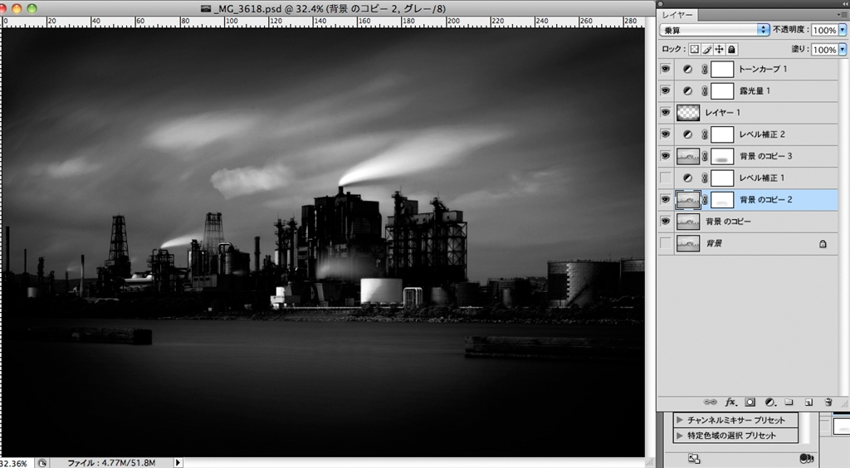Create new adjustment layer from half-circle icon
This screenshot has width=850, height=468.
[769, 402]
